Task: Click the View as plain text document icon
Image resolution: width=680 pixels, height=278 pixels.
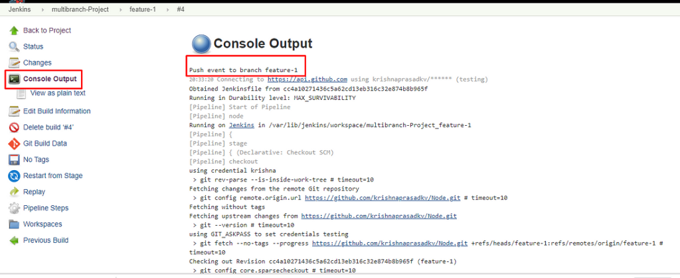Action: coord(21,93)
